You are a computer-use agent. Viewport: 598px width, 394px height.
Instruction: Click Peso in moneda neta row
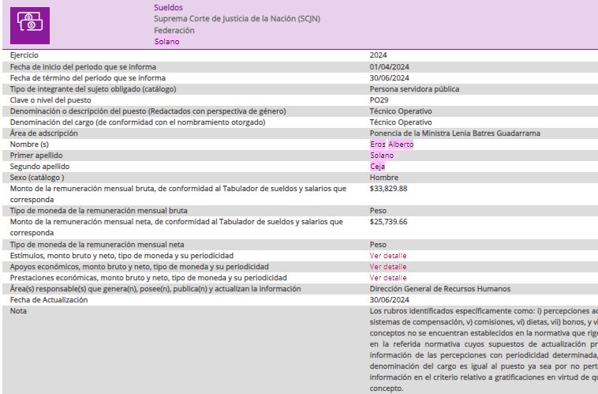(x=378, y=244)
